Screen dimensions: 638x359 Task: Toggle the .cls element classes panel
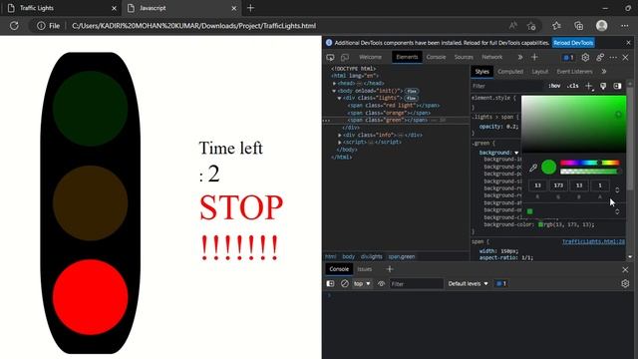point(572,86)
